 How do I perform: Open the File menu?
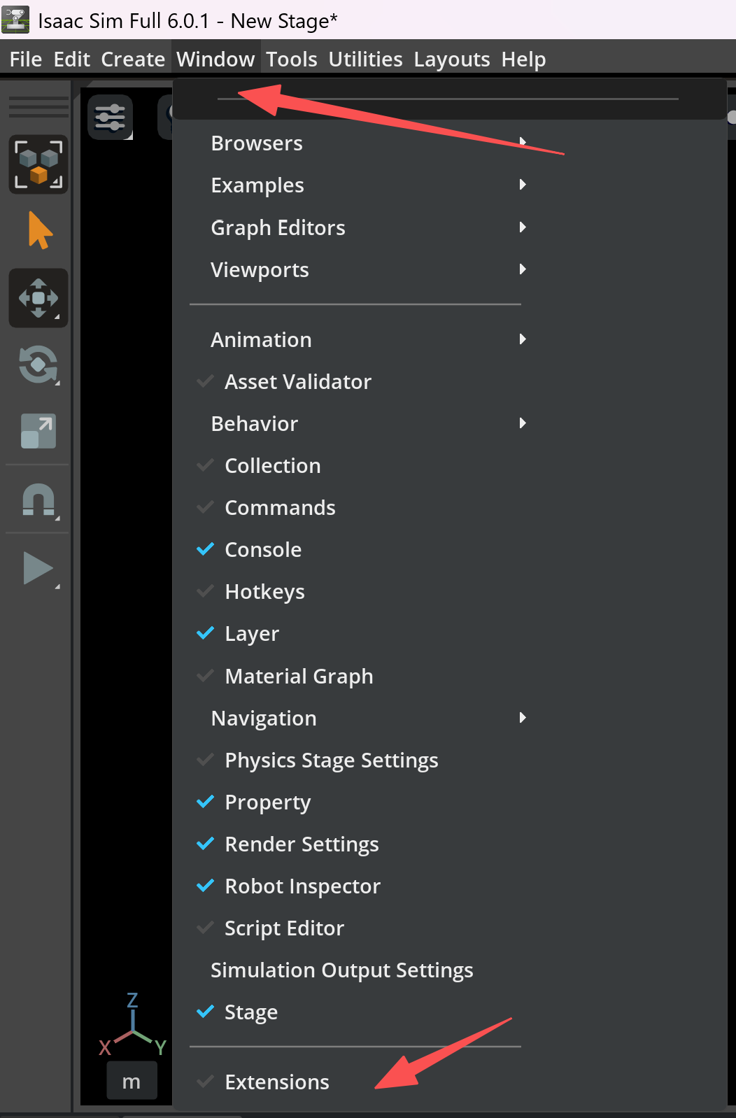26,59
